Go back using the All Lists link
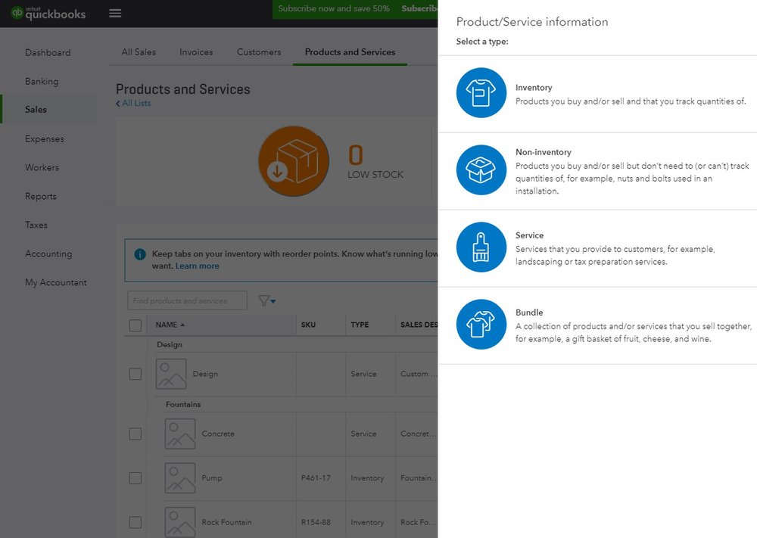 133,102
